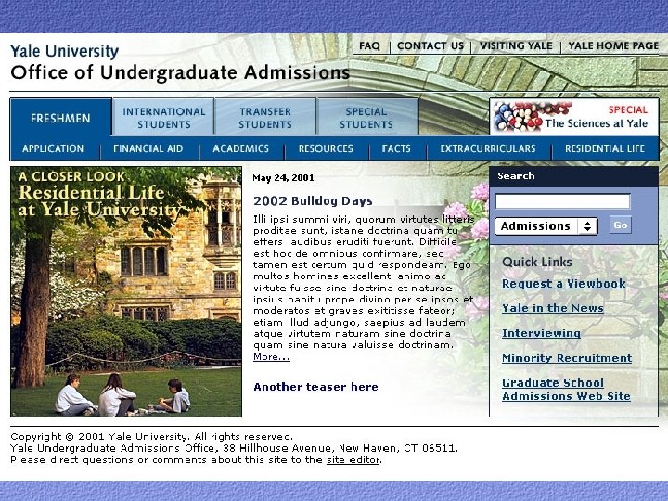Open Request a Viewbook link
This screenshot has height=501, width=668.
click(564, 284)
